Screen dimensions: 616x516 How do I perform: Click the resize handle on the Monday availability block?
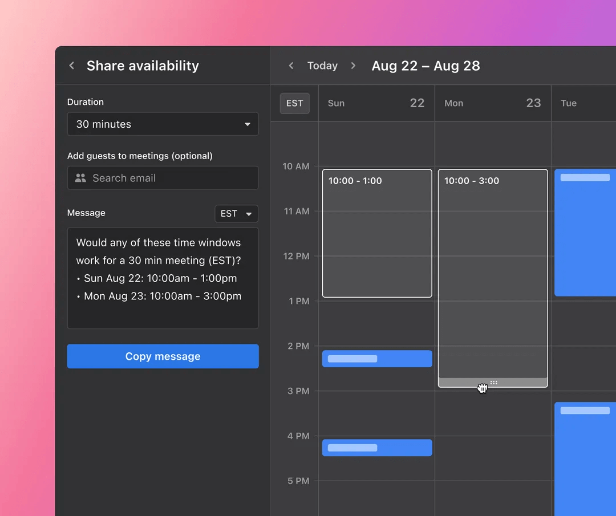tap(493, 383)
